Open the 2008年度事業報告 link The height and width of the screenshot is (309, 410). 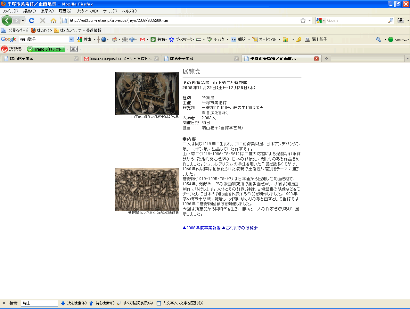(201, 228)
